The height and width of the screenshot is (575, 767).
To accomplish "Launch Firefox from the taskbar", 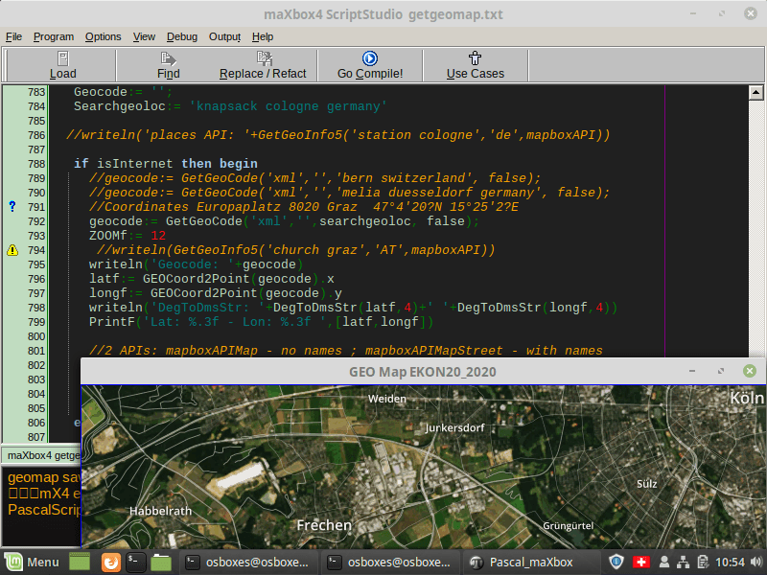I will pyautogui.click(x=110, y=563).
